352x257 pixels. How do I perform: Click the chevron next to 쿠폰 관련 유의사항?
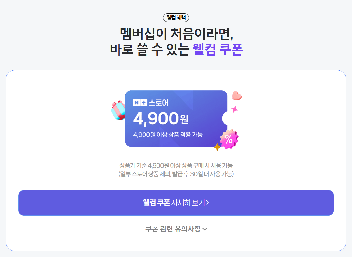tap(205, 229)
